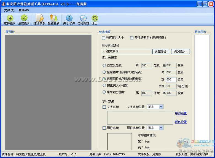Click 更新日期 build 20140713 status text
This screenshot has width=215, height=158.
[107, 154]
